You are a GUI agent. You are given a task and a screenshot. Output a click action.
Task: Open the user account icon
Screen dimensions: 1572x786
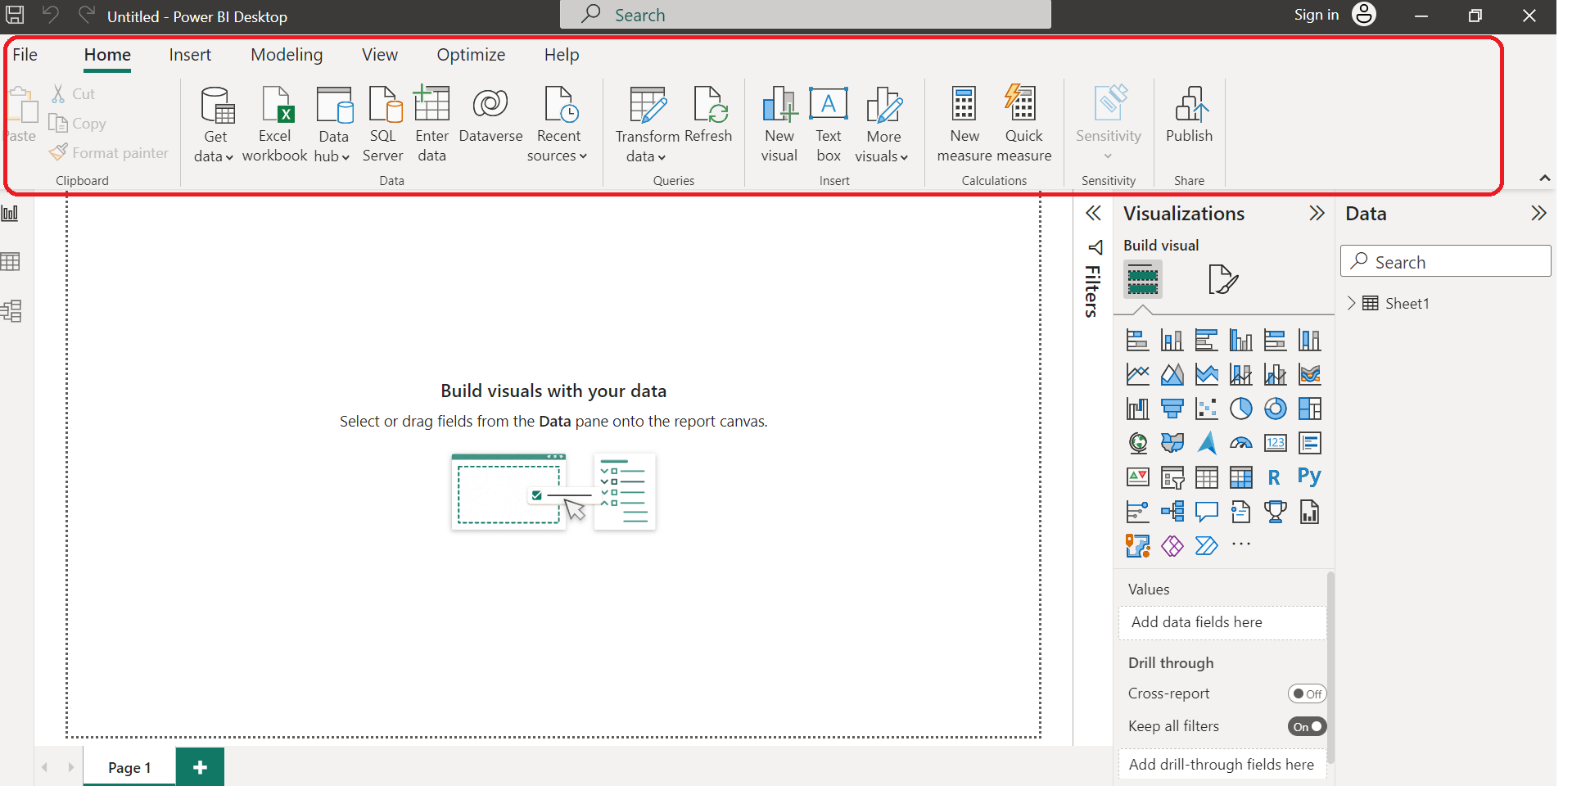[x=1364, y=14]
